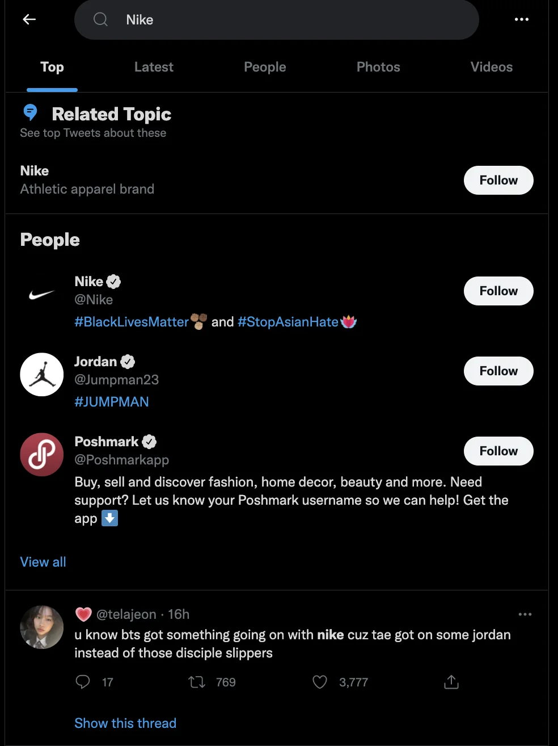The height and width of the screenshot is (746, 558).
Task: Switch to the Latest tab
Action: 154,67
